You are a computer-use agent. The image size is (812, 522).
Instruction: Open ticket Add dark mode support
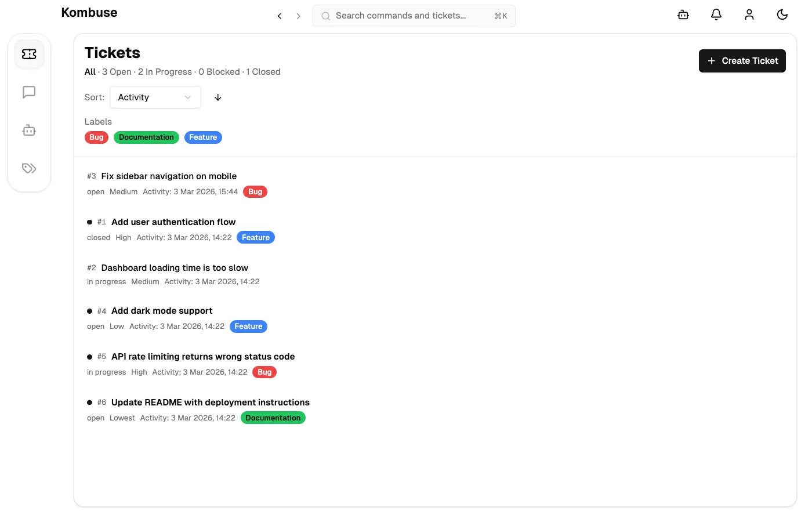pyautogui.click(x=162, y=311)
